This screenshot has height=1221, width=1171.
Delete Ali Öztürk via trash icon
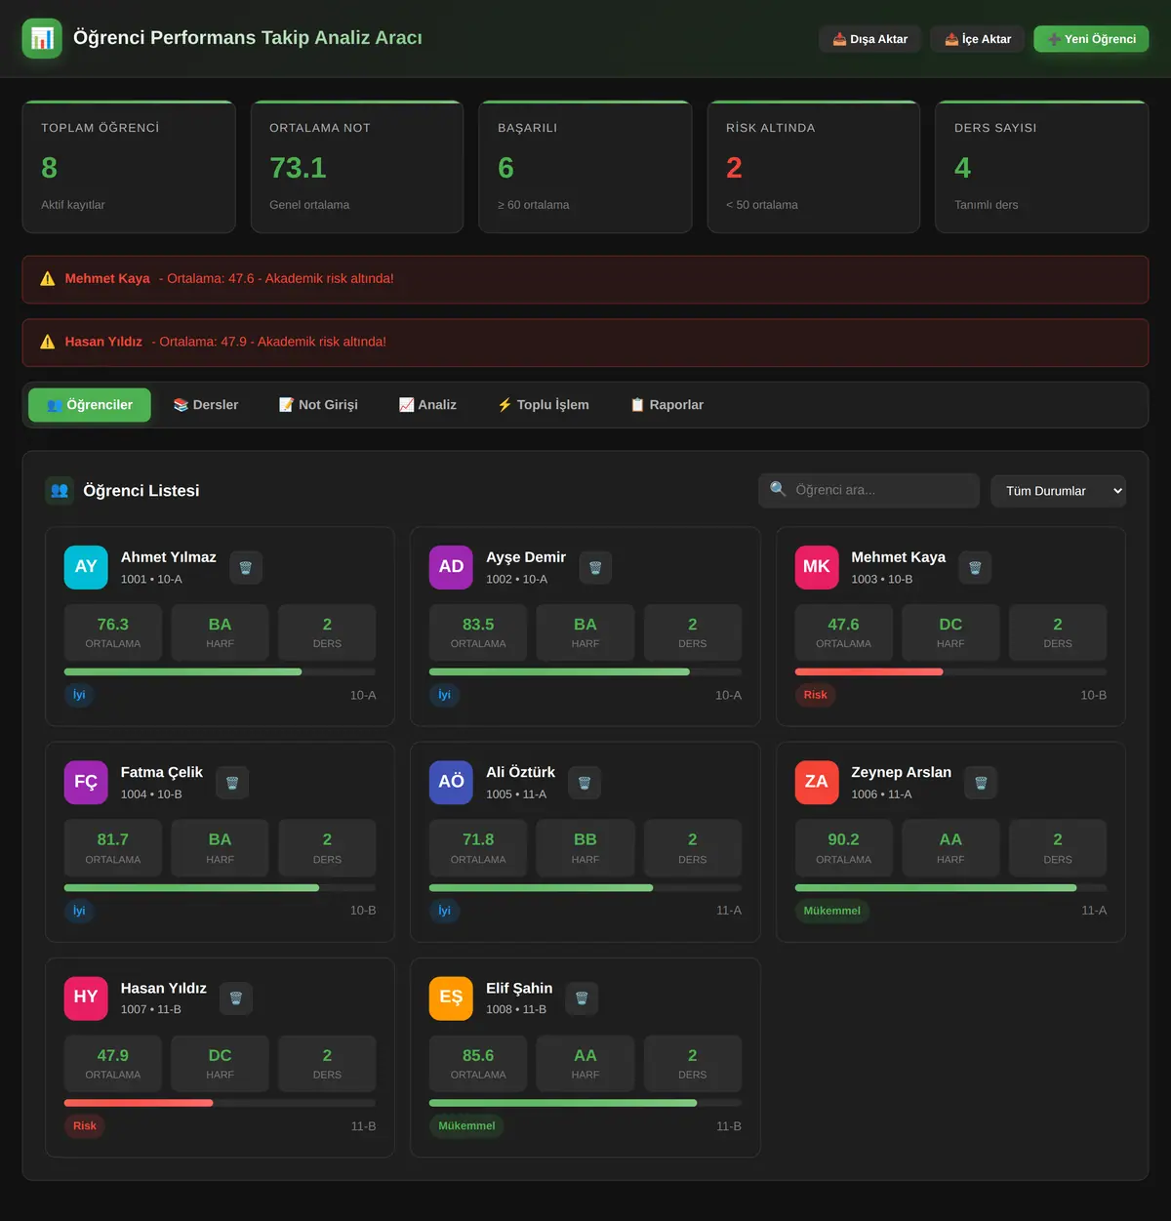click(585, 783)
